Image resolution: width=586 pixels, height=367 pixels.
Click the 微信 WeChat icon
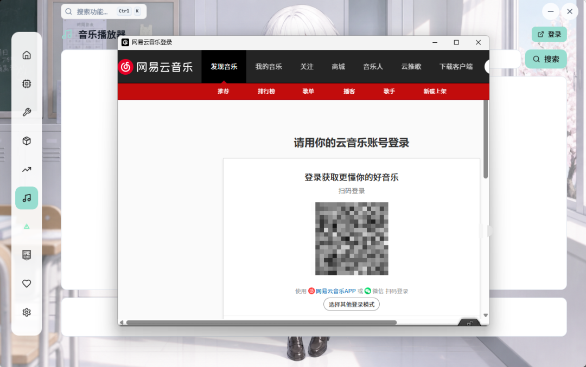(x=368, y=291)
